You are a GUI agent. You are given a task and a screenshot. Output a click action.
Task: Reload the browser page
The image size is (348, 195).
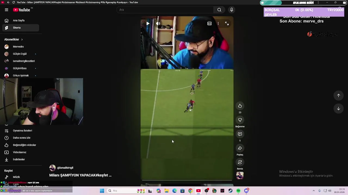[14, 2]
